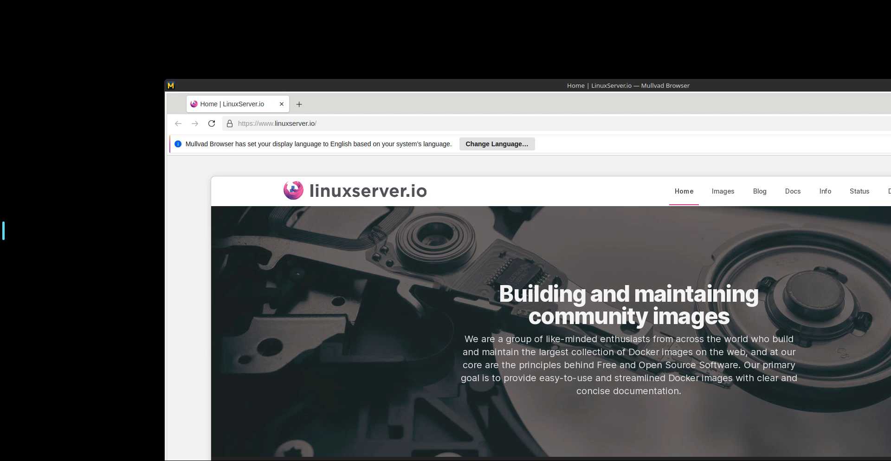Focus the URL address bar

click(x=557, y=123)
